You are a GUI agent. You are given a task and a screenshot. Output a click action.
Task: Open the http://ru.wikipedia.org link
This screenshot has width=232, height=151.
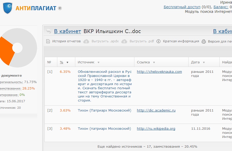(156, 129)
